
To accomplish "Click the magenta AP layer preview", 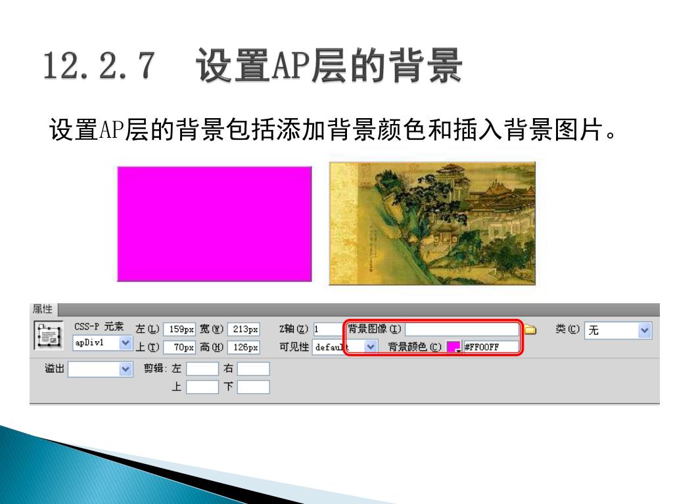I will [x=215, y=224].
